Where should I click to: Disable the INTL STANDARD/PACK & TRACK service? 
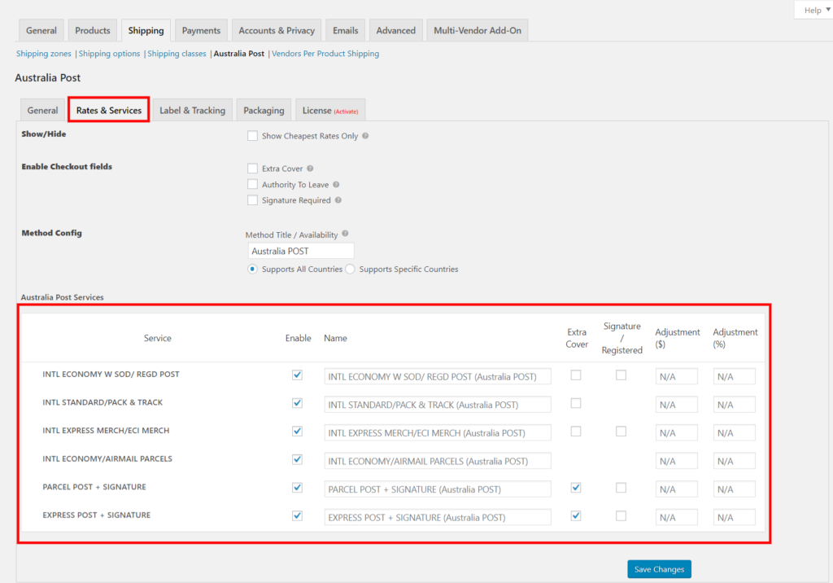(x=297, y=403)
